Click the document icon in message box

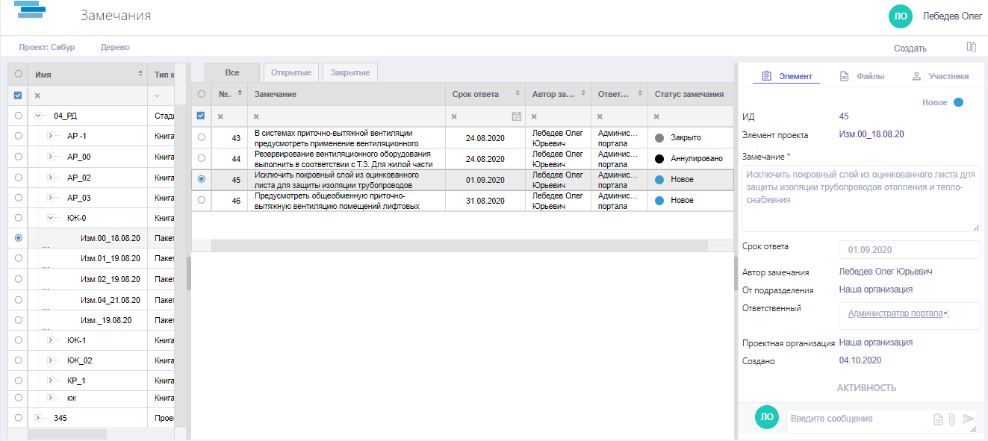pyautogui.click(x=938, y=419)
